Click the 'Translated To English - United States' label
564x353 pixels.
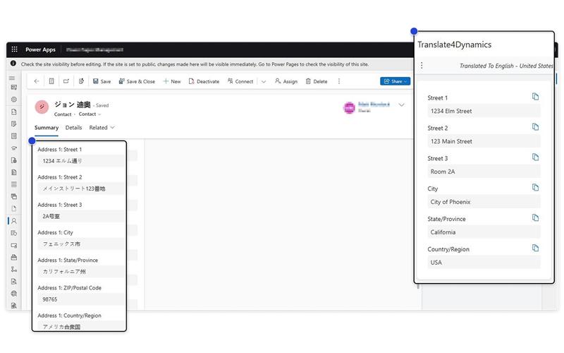[x=506, y=66]
